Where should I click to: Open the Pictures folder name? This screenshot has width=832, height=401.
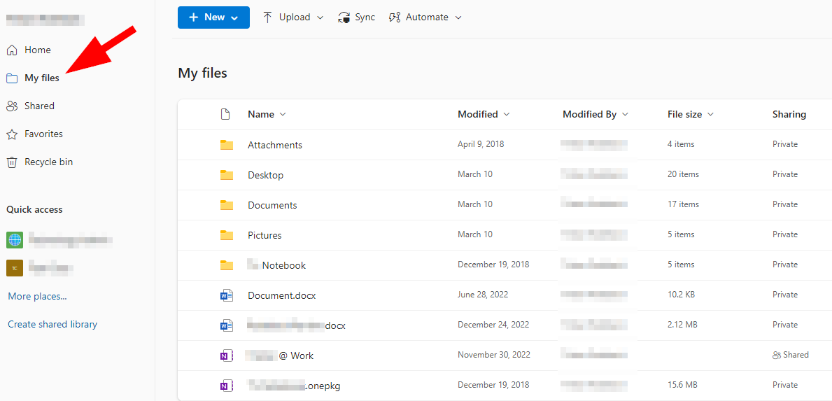point(265,235)
